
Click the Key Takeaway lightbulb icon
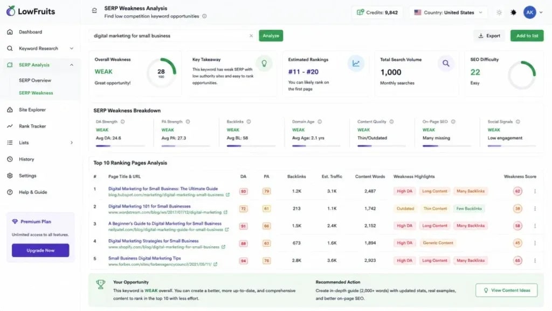264,64
